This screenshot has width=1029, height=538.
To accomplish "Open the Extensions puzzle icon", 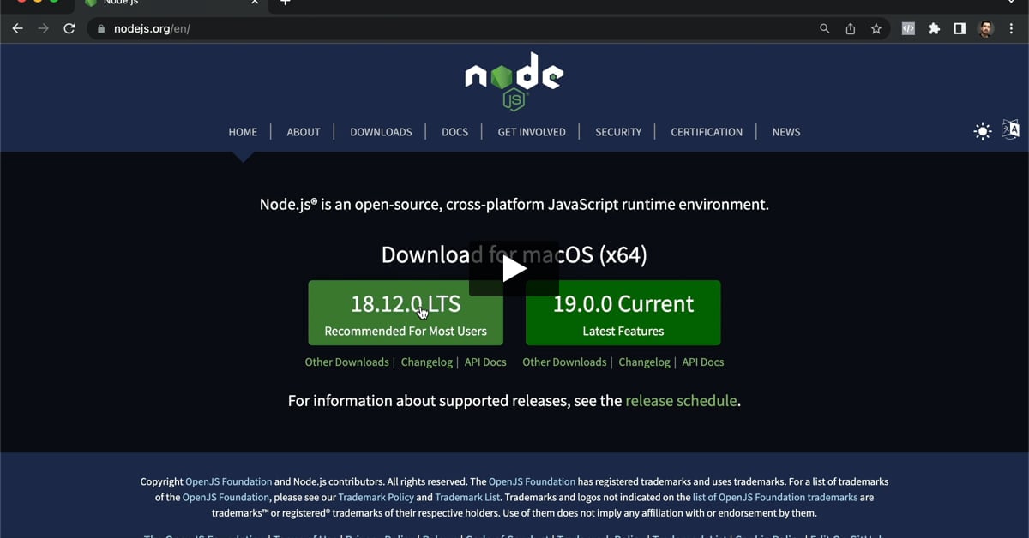I will tap(934, 28).
